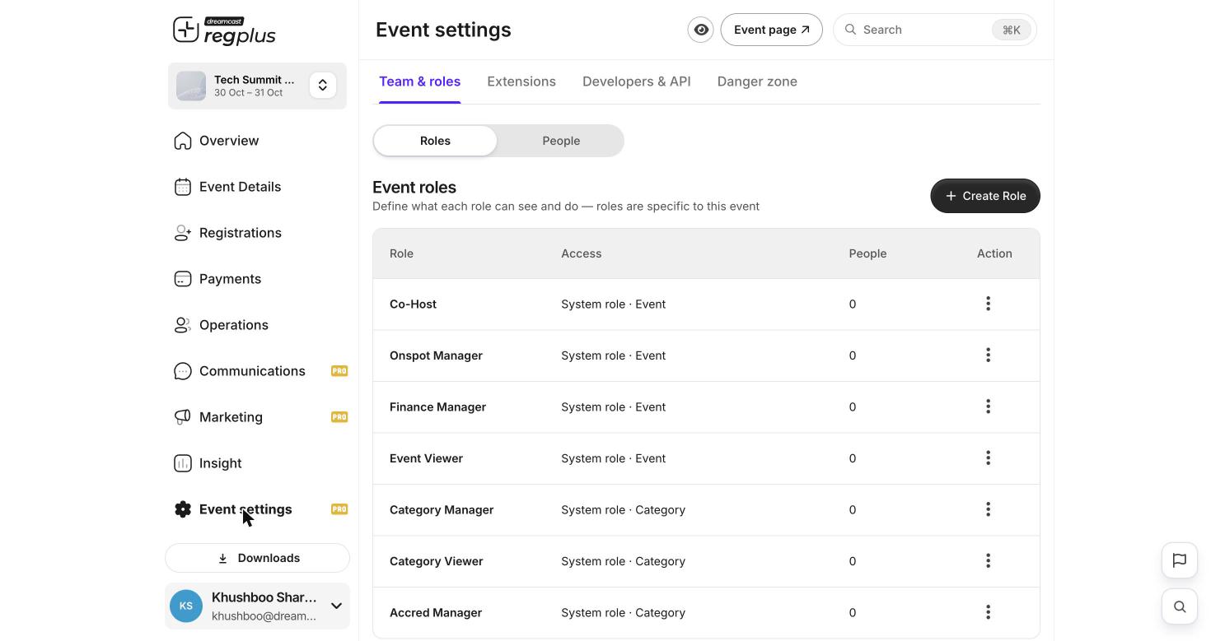Click the Category Manager role name

tap(442, 510)
